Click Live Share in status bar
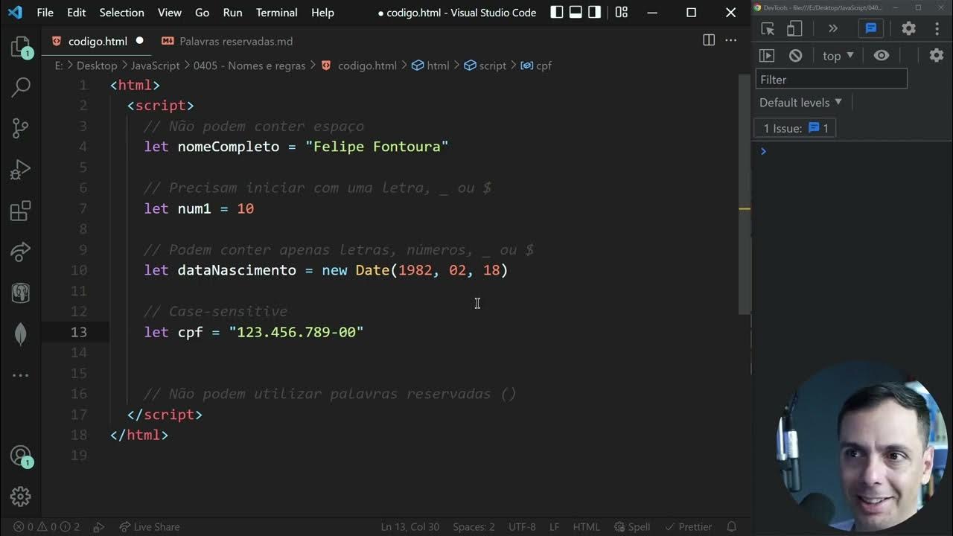This screenshot has width=953, height=536. point(149,526)
